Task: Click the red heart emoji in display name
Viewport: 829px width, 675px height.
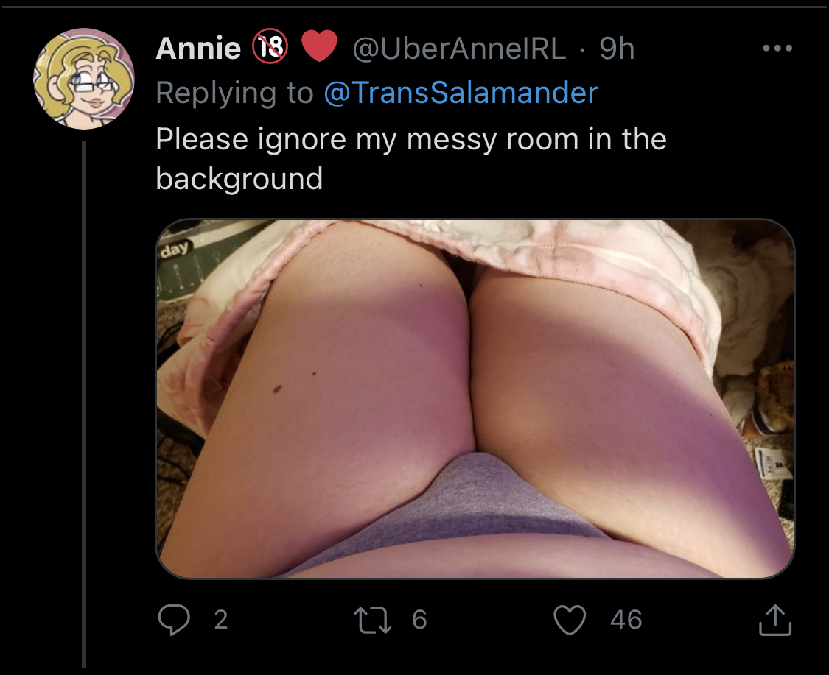Action: (319, 46)
